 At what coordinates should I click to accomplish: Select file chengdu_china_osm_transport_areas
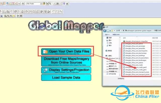click(136, 72)
